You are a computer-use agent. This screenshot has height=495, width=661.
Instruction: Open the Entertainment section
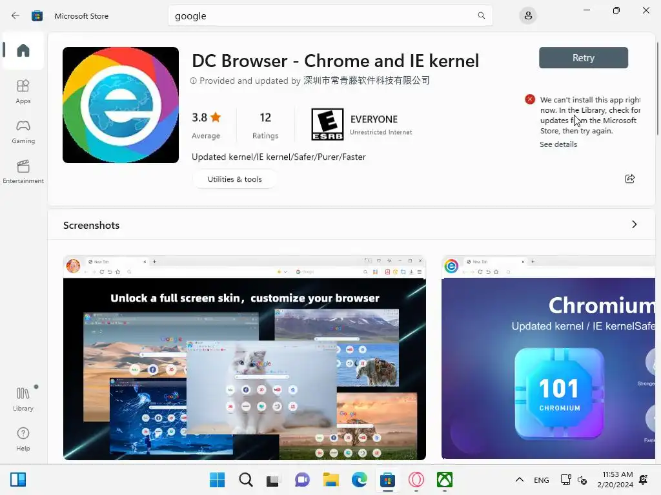coord(23,171)
